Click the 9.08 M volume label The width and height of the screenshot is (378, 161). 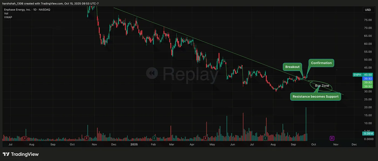tap(367, 133)
